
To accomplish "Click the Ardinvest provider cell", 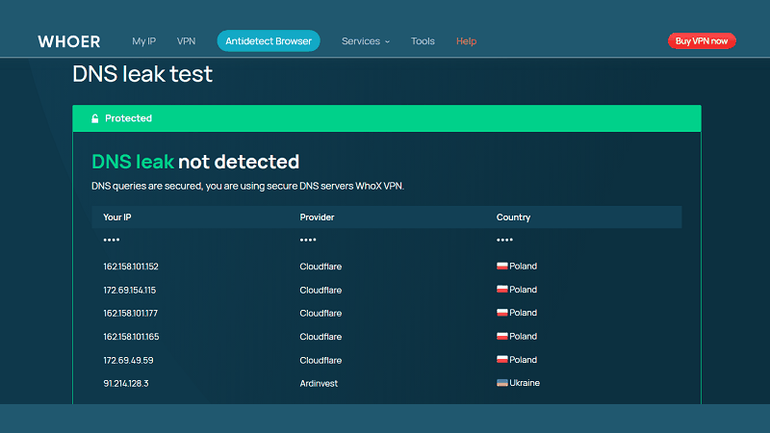I will point(319,383).
